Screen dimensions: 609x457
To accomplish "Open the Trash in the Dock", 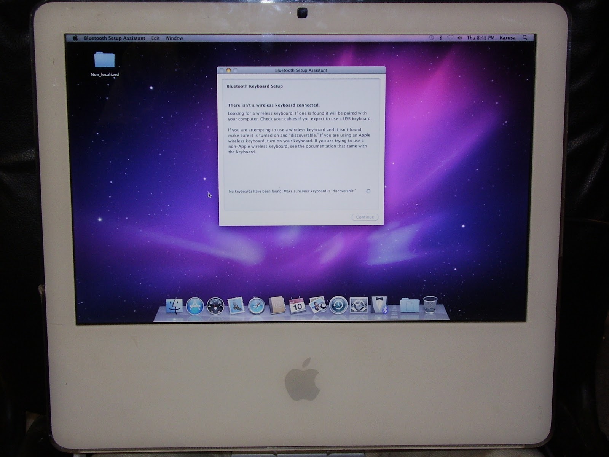I will coord(430,304).
